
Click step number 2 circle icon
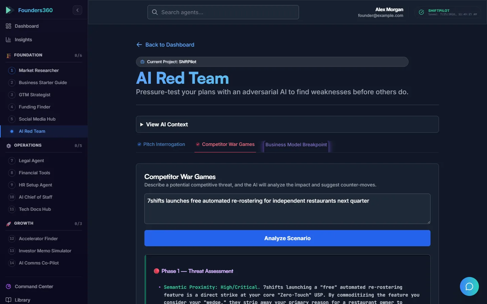pos(12,82)
